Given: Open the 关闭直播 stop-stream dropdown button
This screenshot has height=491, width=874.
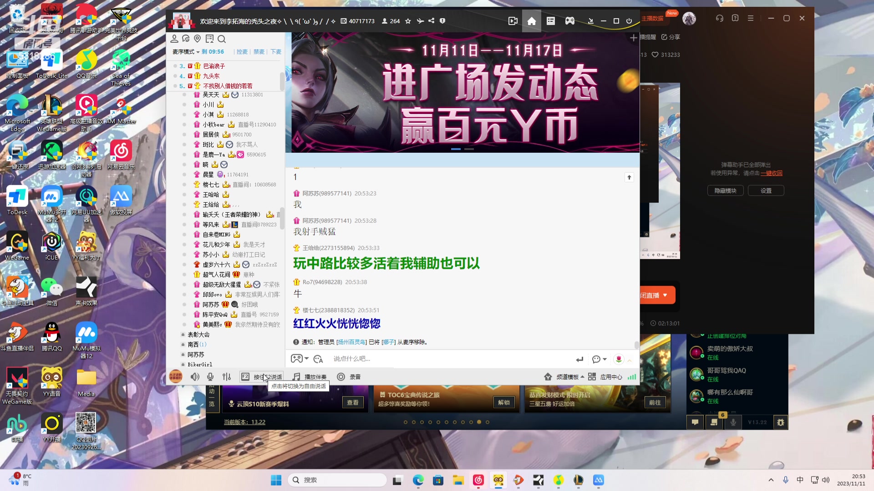Looking at the screenshot, I should [x=657, y=296].
